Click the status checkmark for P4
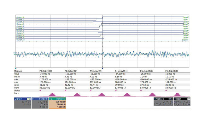Image resolution: width=205 pixels, height=123 pixels. pos(116,91)
